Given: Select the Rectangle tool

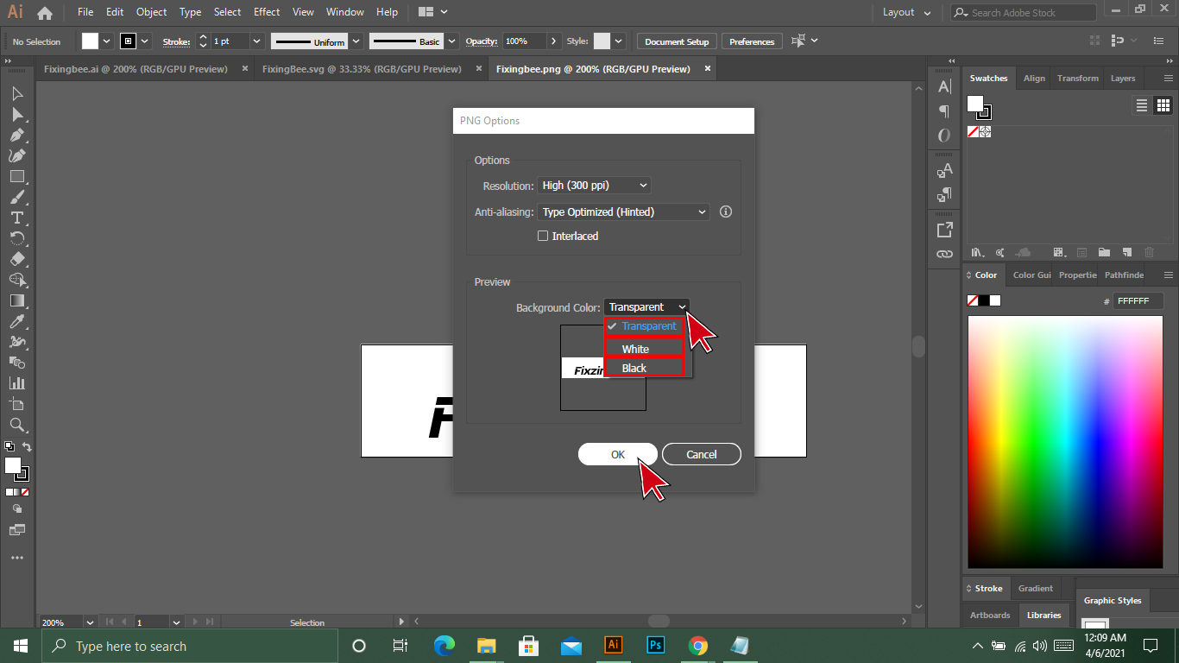Looking at the screenshot, I should coord(16,176).
